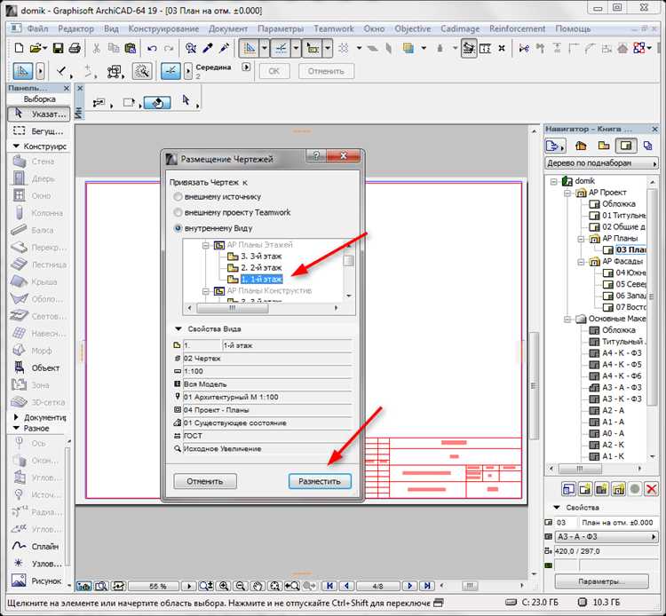Open the Редактор menu

pyautogui.click(x=75, y=29)
